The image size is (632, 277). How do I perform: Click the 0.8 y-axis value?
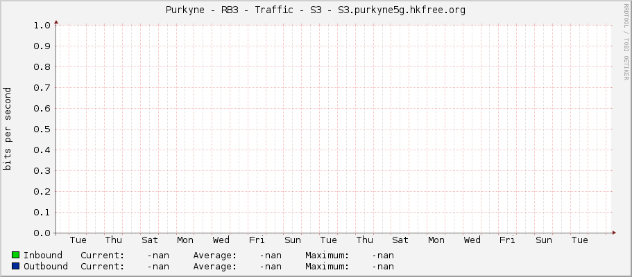tap(42, 67)
